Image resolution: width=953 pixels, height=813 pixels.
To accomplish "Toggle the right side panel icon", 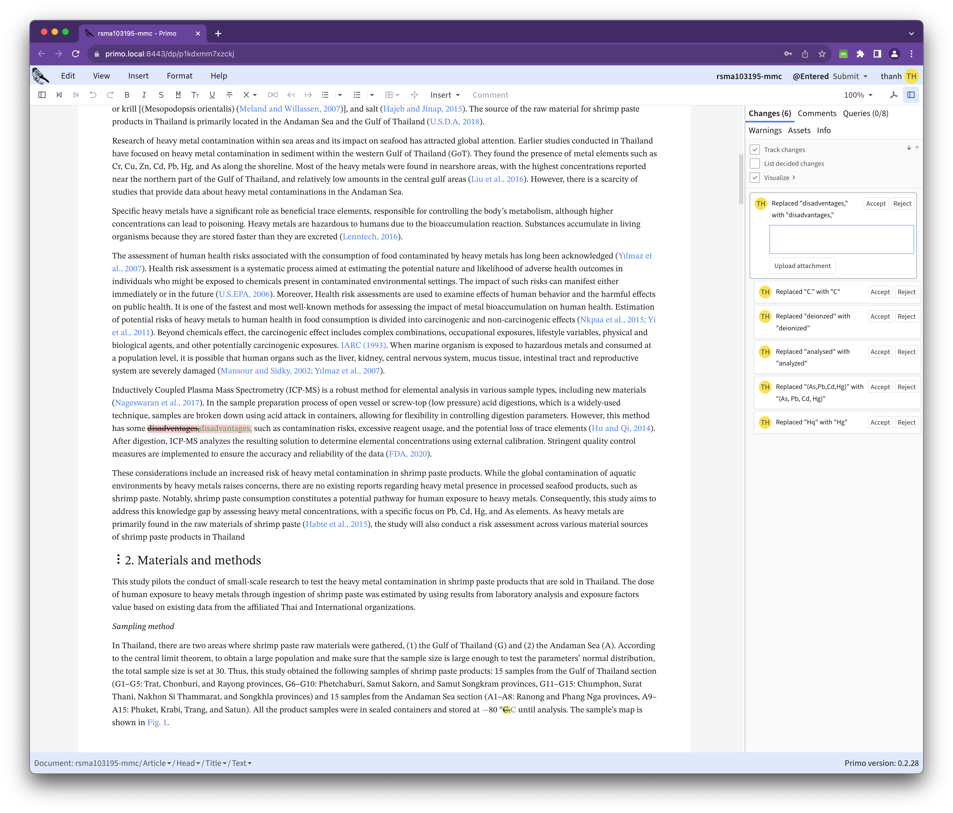I will (911, 95).
